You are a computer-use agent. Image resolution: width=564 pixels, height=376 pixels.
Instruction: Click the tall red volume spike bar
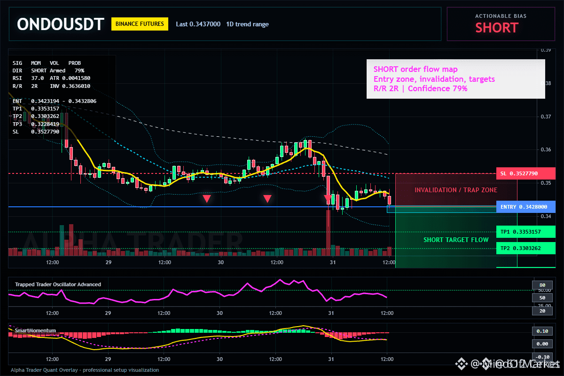click(x=328, y=232)
